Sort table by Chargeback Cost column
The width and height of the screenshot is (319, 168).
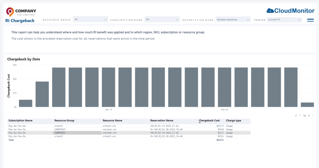click(209, 121)
